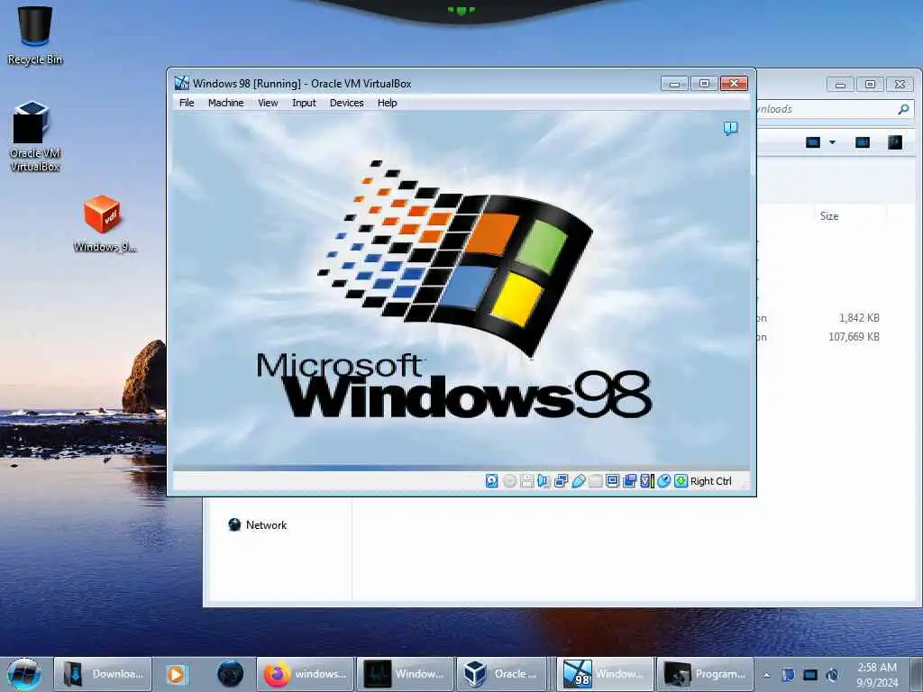The width and height of the screenshot is (923, 692).
Task: Switch to Firefox windows... taskbar button
Action: click(x=305, y=674)
